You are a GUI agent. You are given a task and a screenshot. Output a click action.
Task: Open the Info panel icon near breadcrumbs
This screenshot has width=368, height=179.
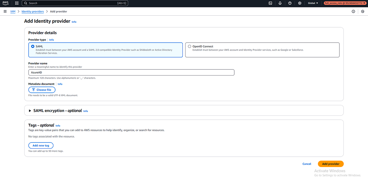pyautogui.click(x=353, y=11)
